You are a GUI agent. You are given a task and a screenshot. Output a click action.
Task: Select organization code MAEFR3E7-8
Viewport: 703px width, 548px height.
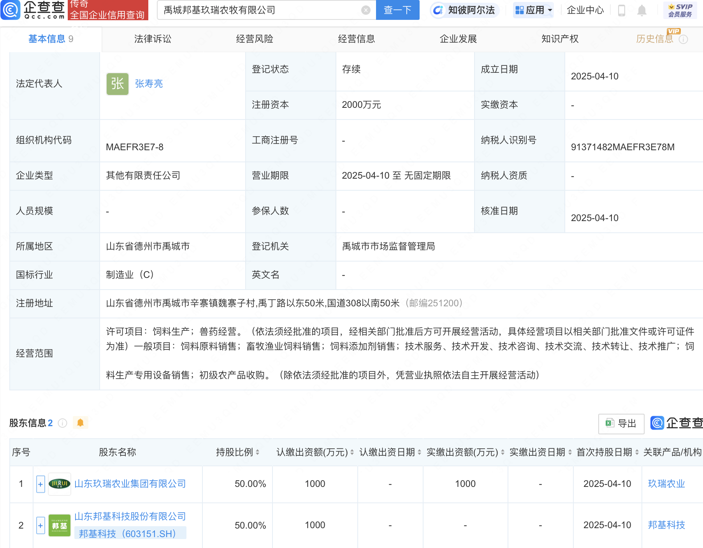[x=135, y=147]
